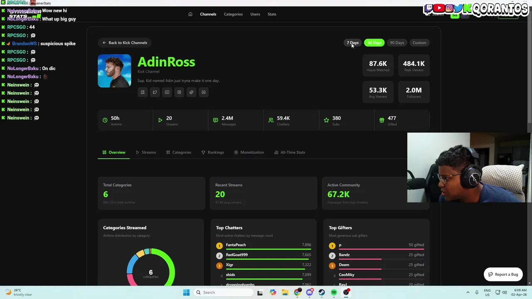This screenshot has height=299, width=532.
Task: Select the 7 Days time range
Action: point(353,43)
